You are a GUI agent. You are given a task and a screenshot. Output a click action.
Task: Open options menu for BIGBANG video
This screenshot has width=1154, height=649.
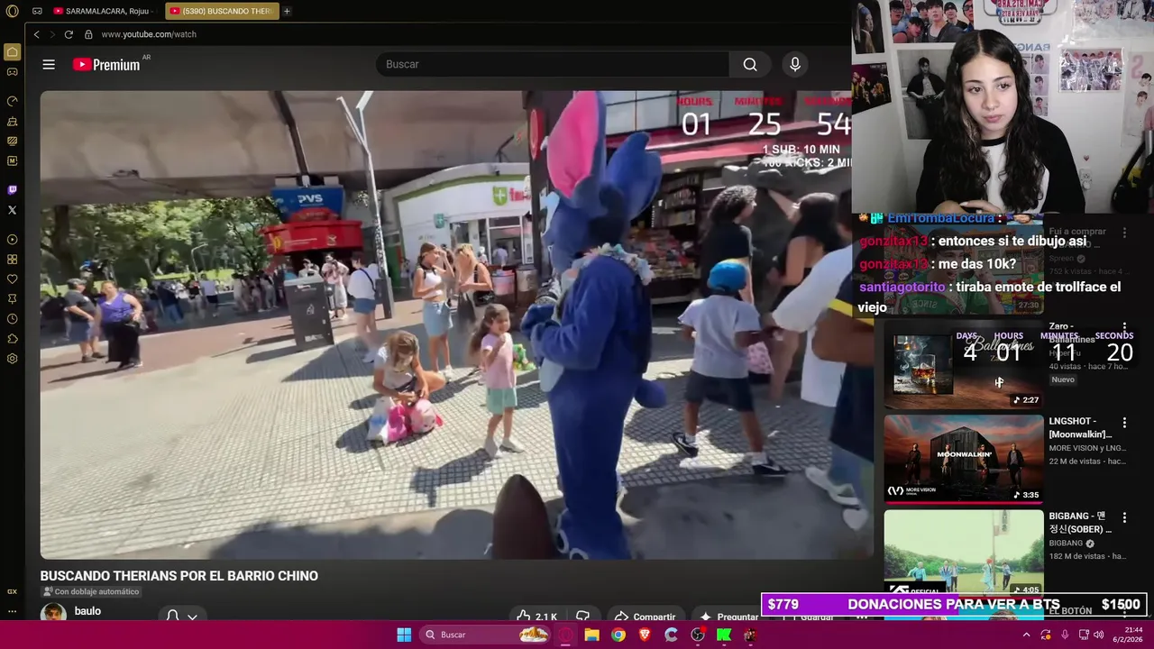coord(1124,517)
